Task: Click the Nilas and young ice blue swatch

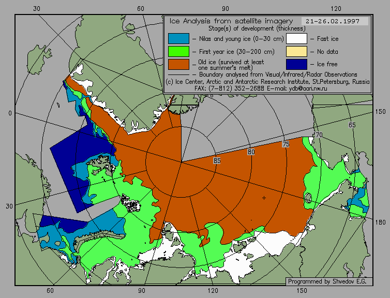Action: [178, 39]
